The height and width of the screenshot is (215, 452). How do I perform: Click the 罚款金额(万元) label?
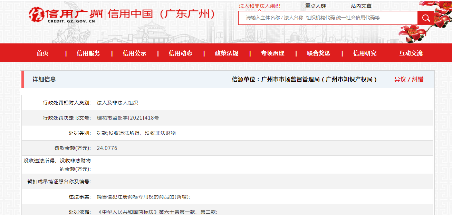coord(73,148)
